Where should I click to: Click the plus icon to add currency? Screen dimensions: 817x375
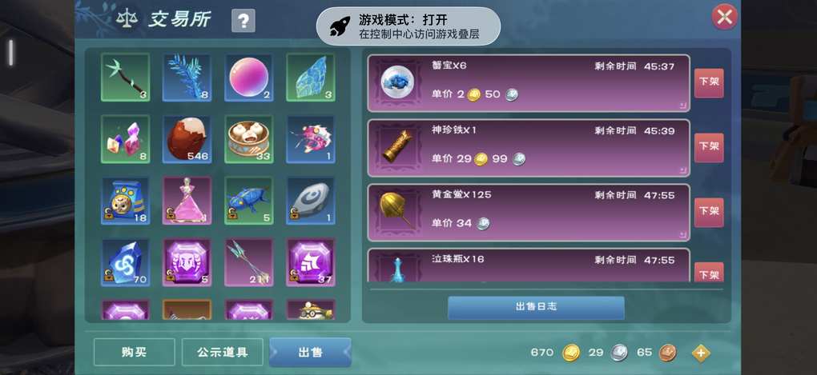coord(701,353)
